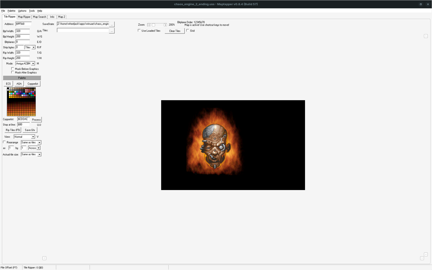The image size is (432, 270).
Task: Click the rearrange 'as' count field
Action: (x=11, y=148)
